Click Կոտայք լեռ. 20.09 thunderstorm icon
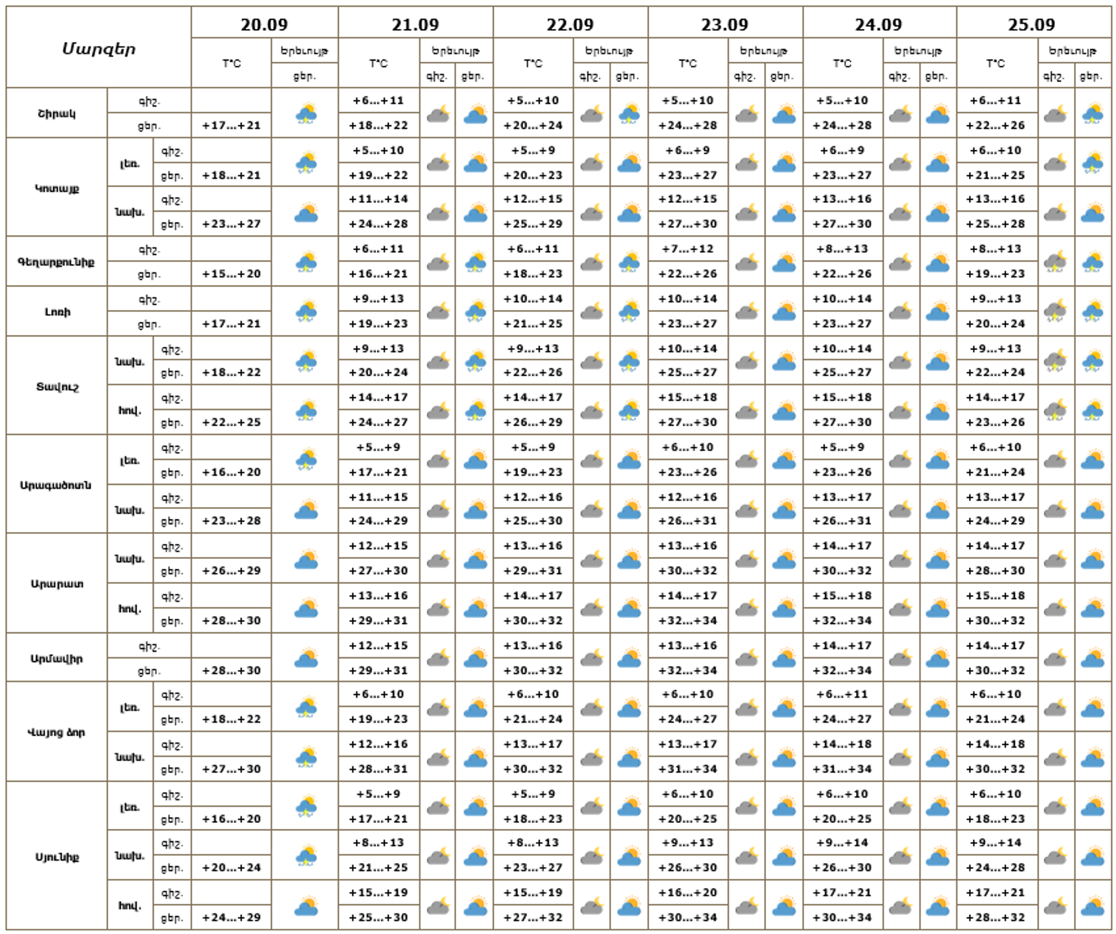1116x934 pixels. 306,163
